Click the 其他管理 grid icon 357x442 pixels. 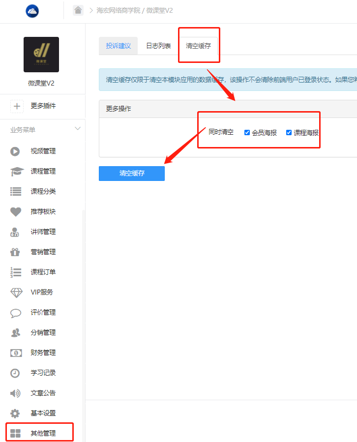[x=15, y=433]
